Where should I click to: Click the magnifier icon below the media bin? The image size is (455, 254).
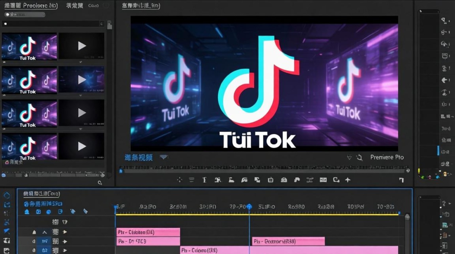coord(100,183)
